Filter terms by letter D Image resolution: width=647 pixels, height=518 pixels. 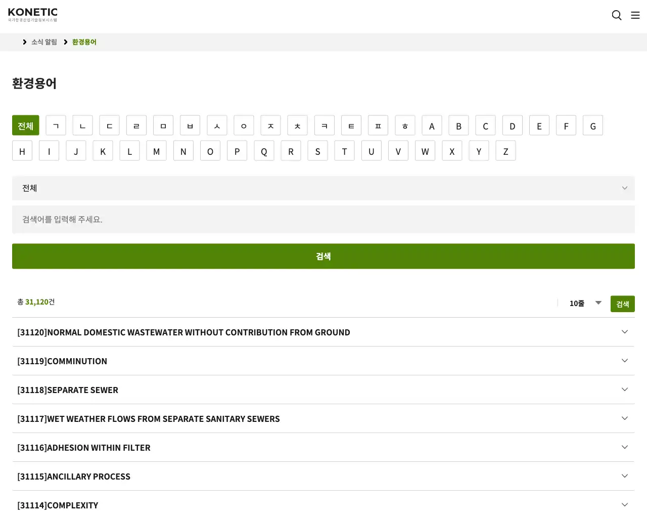(513, 125)
